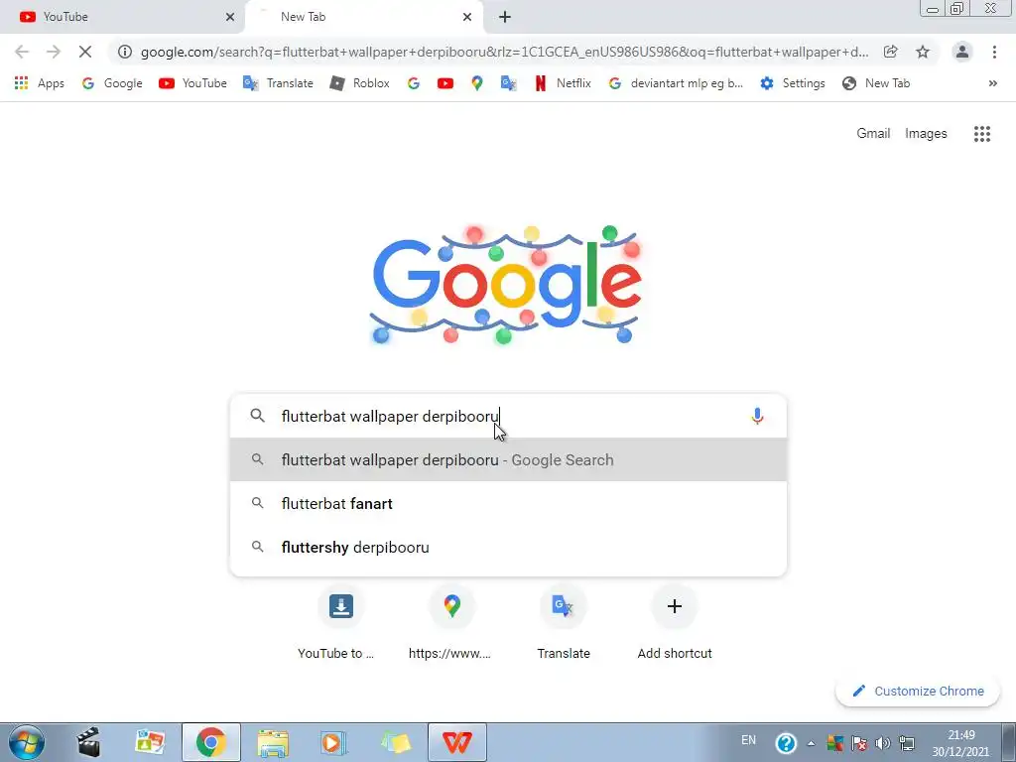
Task: Open Chrome three-dot menu
Action: (994, 52)
